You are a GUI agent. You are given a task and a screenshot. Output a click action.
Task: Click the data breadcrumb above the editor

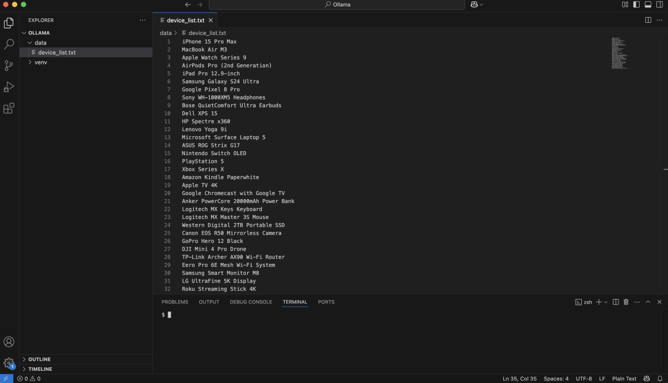coord(166,33)
